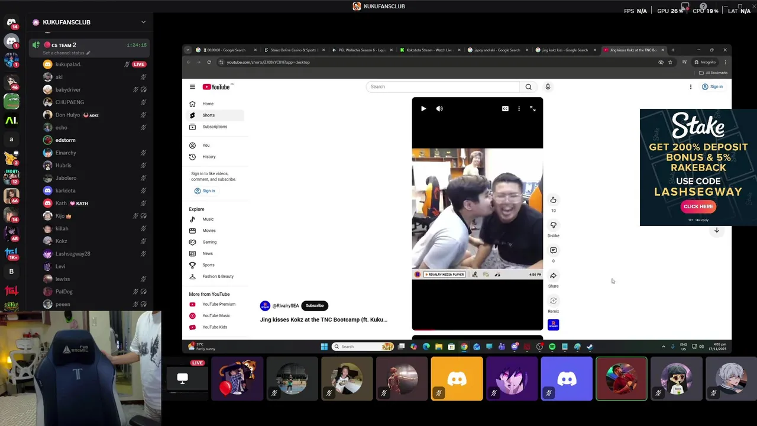Viewport: 757px width, 426px height.
Task: Open Spotify from the taskbar
Action: [x=552, y=347]
